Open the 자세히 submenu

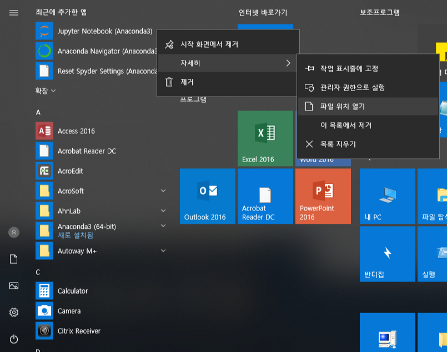click(x=228, y=63)
